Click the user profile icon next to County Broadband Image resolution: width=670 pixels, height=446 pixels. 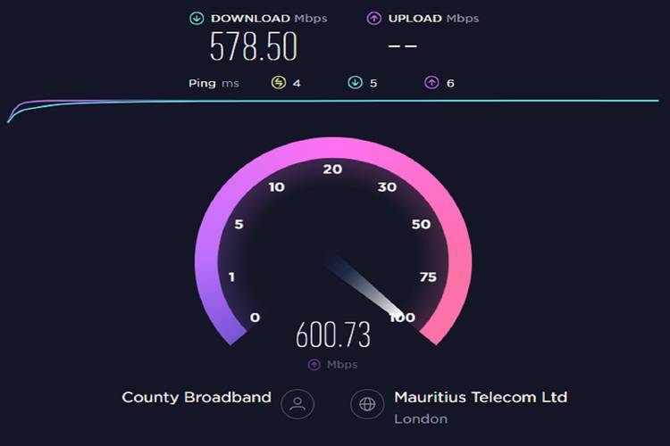click(x=297, y=404)
